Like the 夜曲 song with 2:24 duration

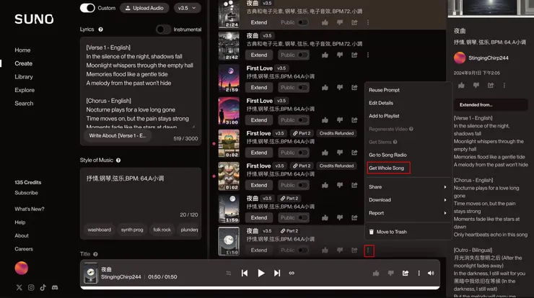325,22
